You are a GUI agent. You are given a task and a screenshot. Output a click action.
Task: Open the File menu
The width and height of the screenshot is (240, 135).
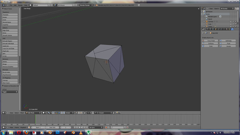(11, 5)
